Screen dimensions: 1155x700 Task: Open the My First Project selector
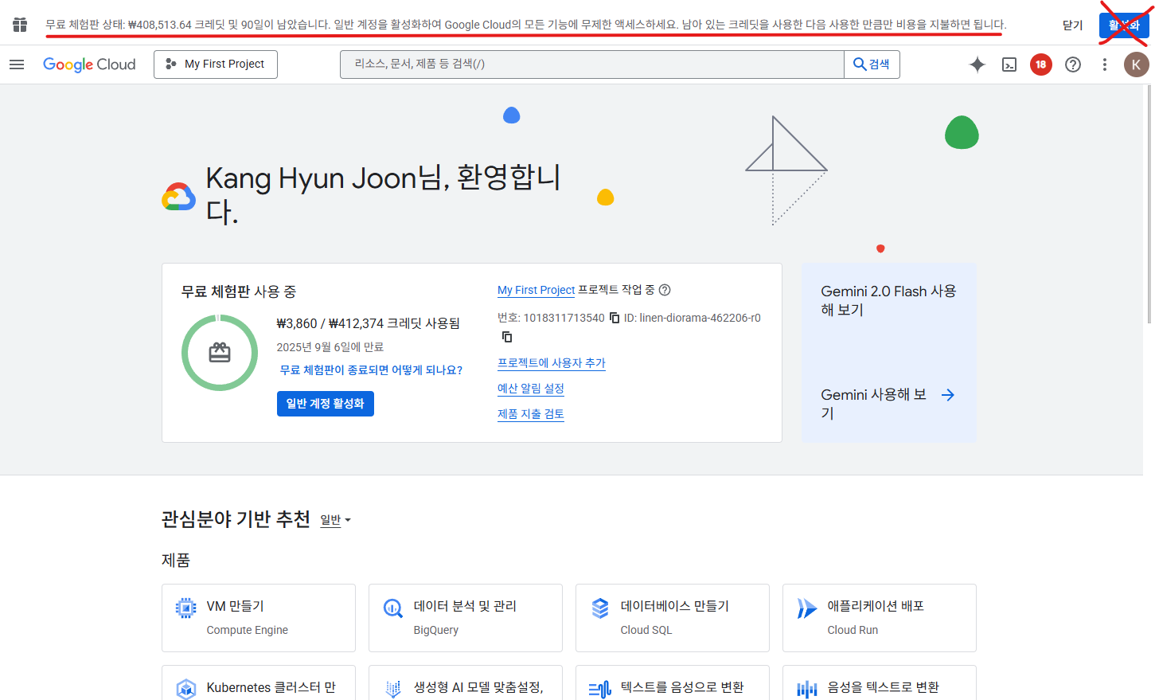click(x=216, y=65)
